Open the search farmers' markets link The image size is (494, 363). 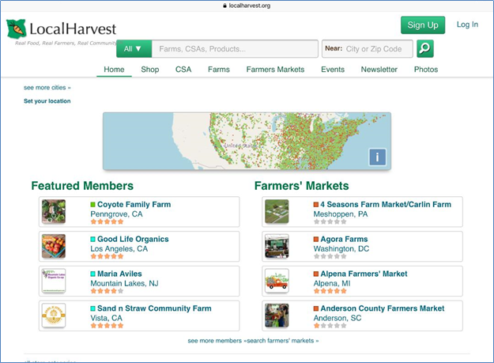[x=285, y=341]
